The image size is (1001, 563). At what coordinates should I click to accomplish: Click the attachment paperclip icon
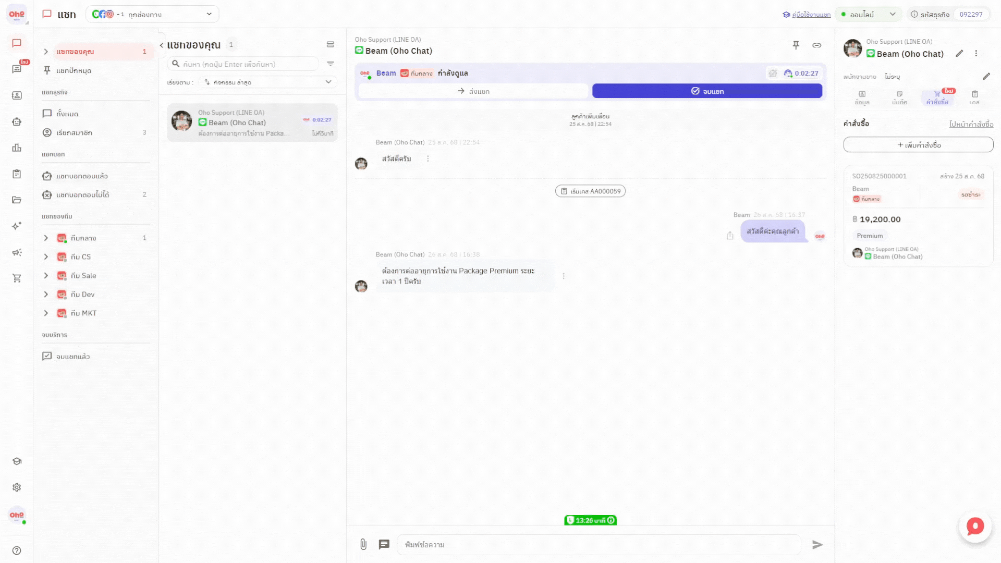tap(363, 544)
